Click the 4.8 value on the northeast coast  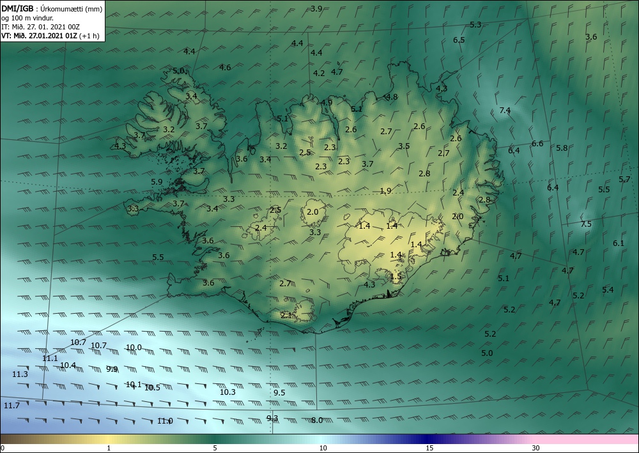(x=392, y=97)
